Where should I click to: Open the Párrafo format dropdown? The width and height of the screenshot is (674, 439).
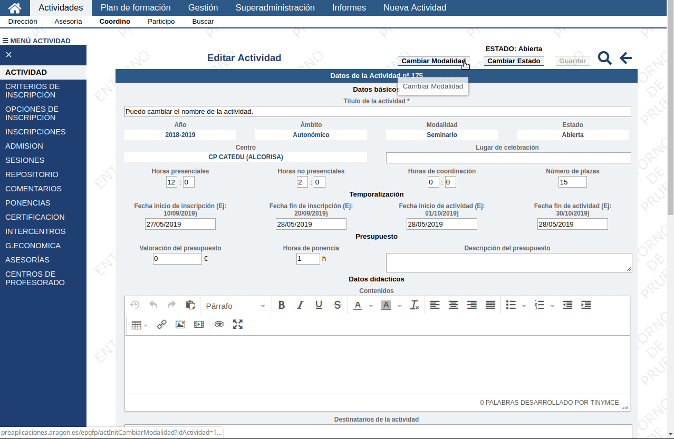[x=235, y=306]
